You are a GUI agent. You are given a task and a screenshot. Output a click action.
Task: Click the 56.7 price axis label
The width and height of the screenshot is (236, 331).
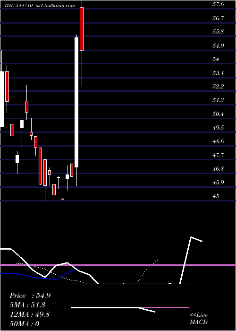pos(218,18)
